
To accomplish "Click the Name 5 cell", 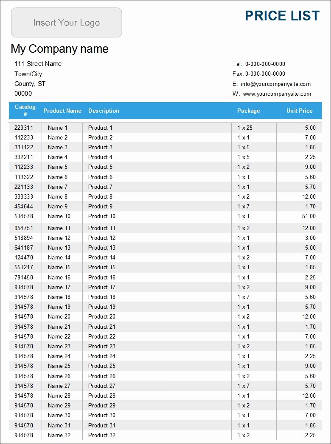I will 58,167.
